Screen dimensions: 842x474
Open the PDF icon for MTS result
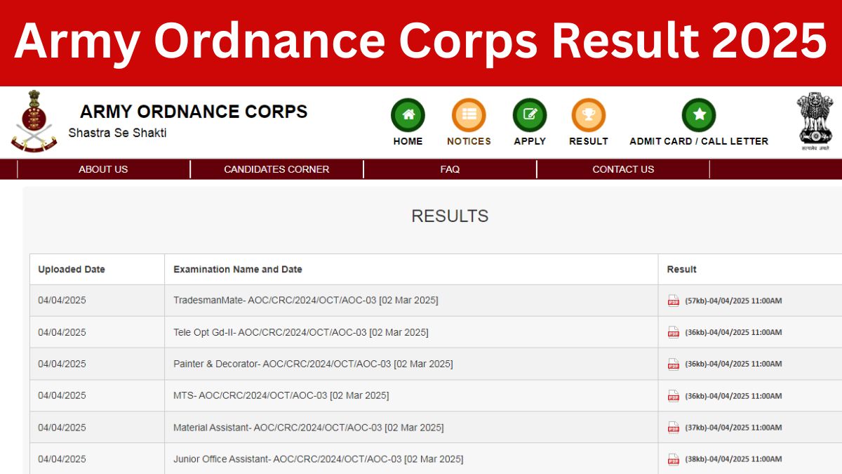(x=674, y=395)
